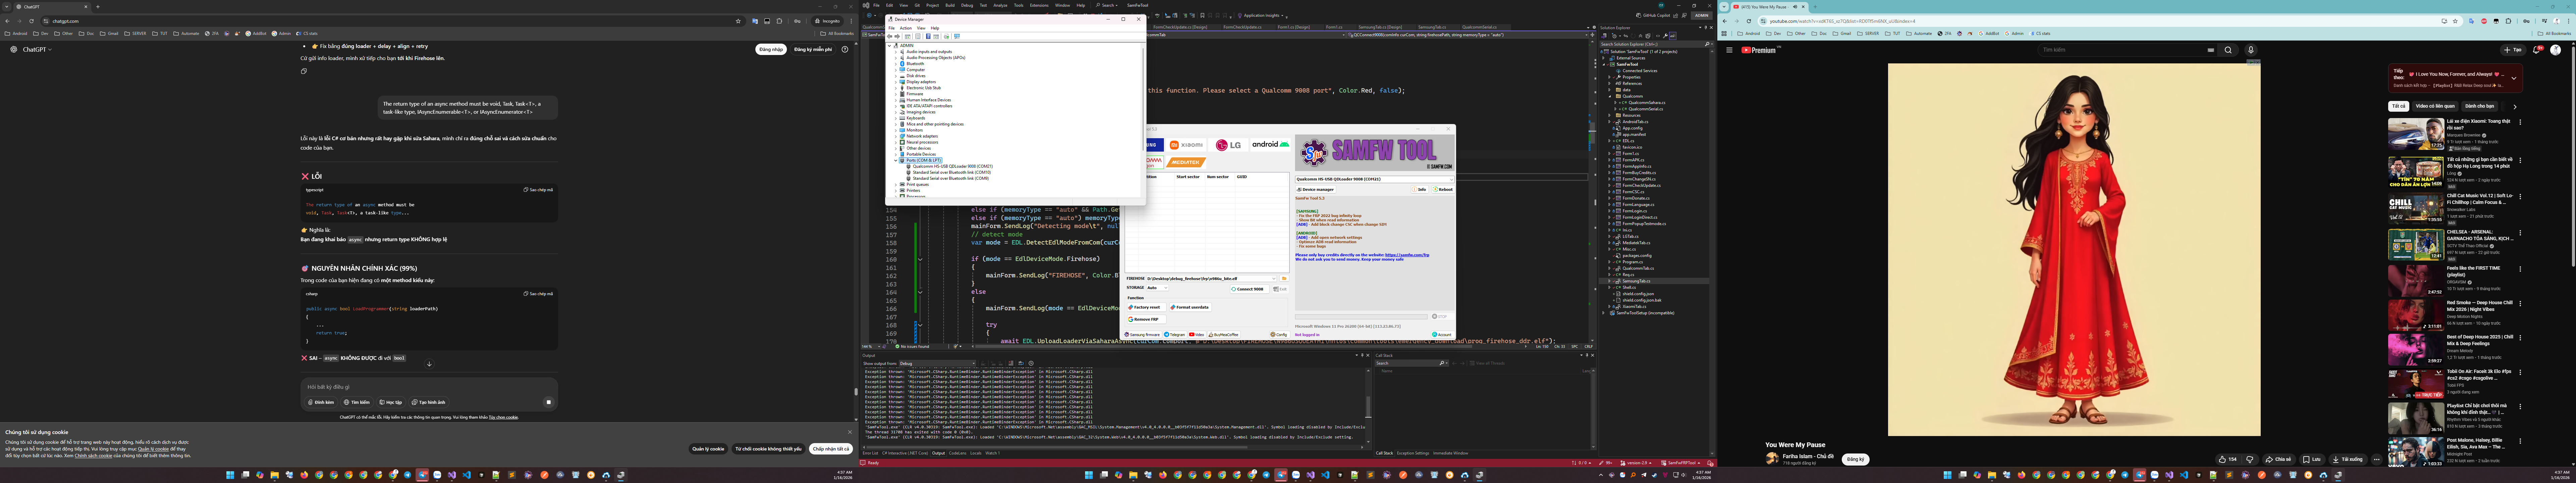
Task: Open ChatGPT help question mark icon
Action: [845, 49]
